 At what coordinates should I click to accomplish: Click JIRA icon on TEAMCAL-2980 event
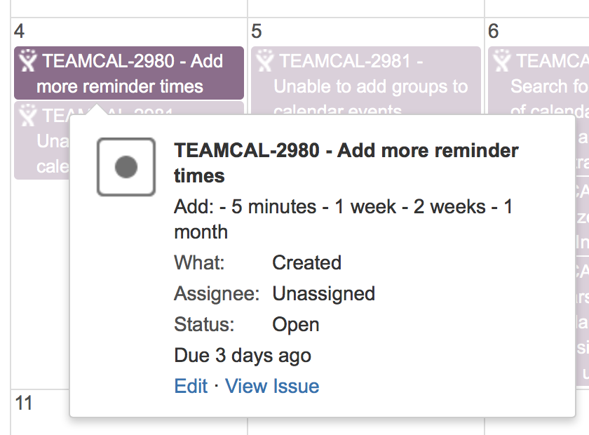click(28, 60)
